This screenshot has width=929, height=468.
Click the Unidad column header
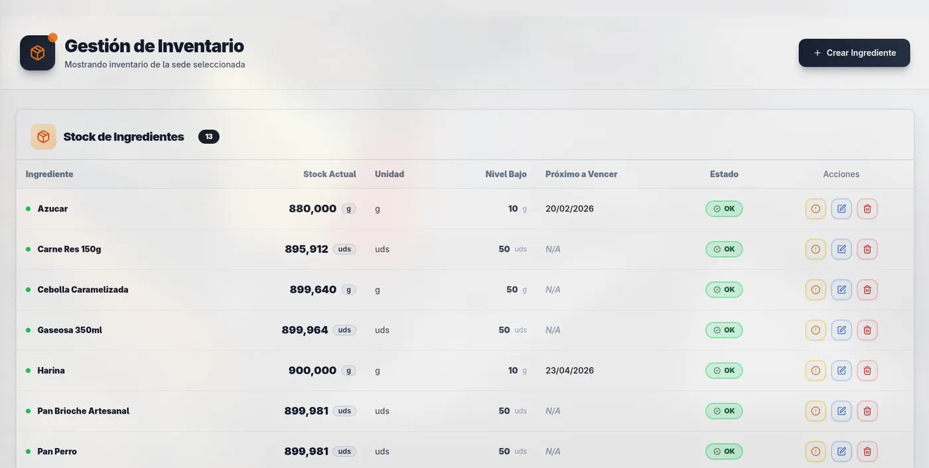coord(390,174)
